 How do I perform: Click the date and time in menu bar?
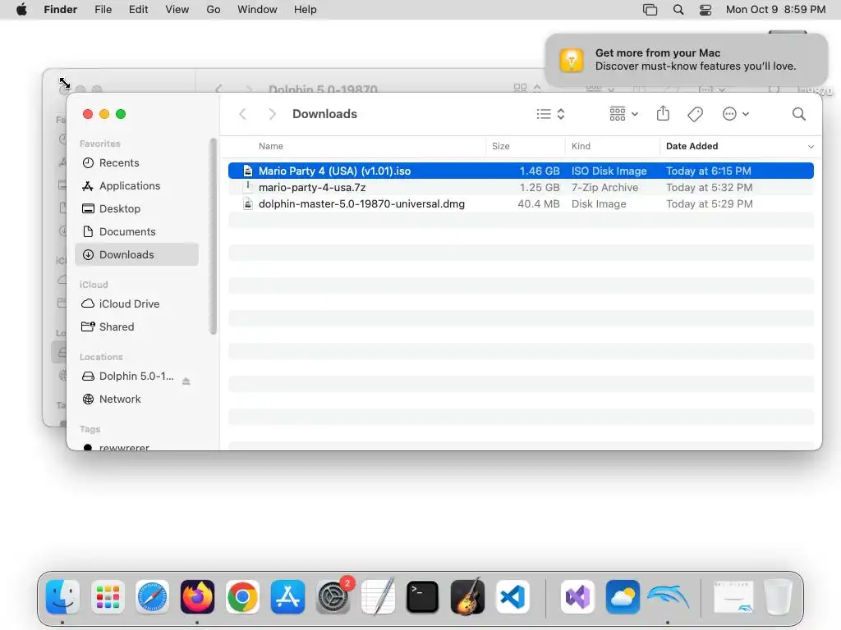(x=775, y=10)
